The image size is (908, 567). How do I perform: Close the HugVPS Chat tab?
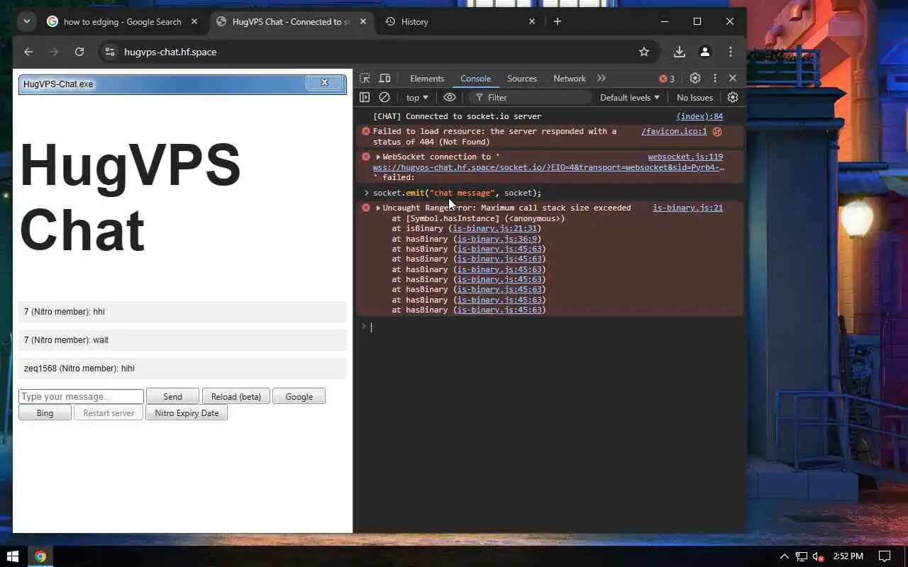[x=363, y=21]
